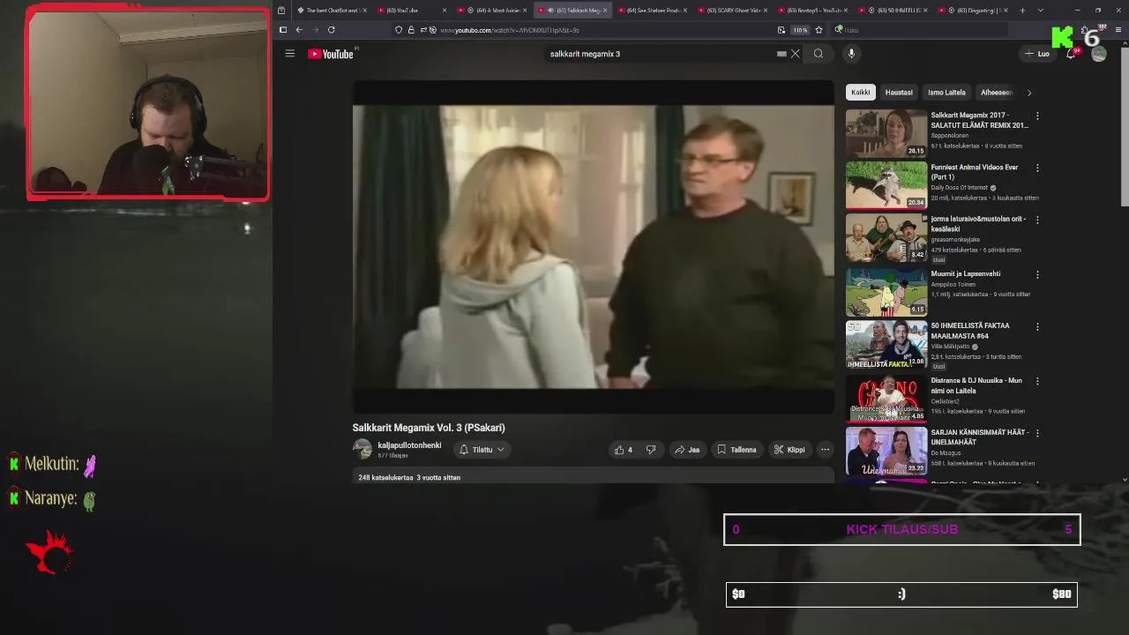Open Funniest Animal Videos Ever thumbnail
1129x635 pixels.
pos(886,185)
